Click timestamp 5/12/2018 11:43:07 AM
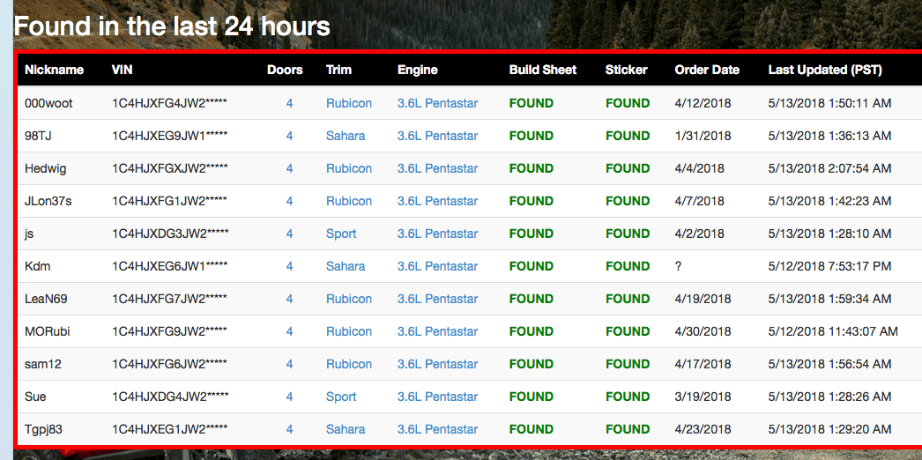 point(833,331)
